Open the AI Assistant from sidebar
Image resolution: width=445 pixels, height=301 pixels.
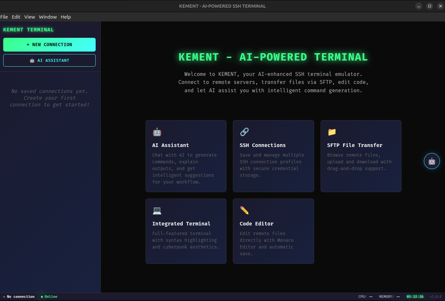49,60
